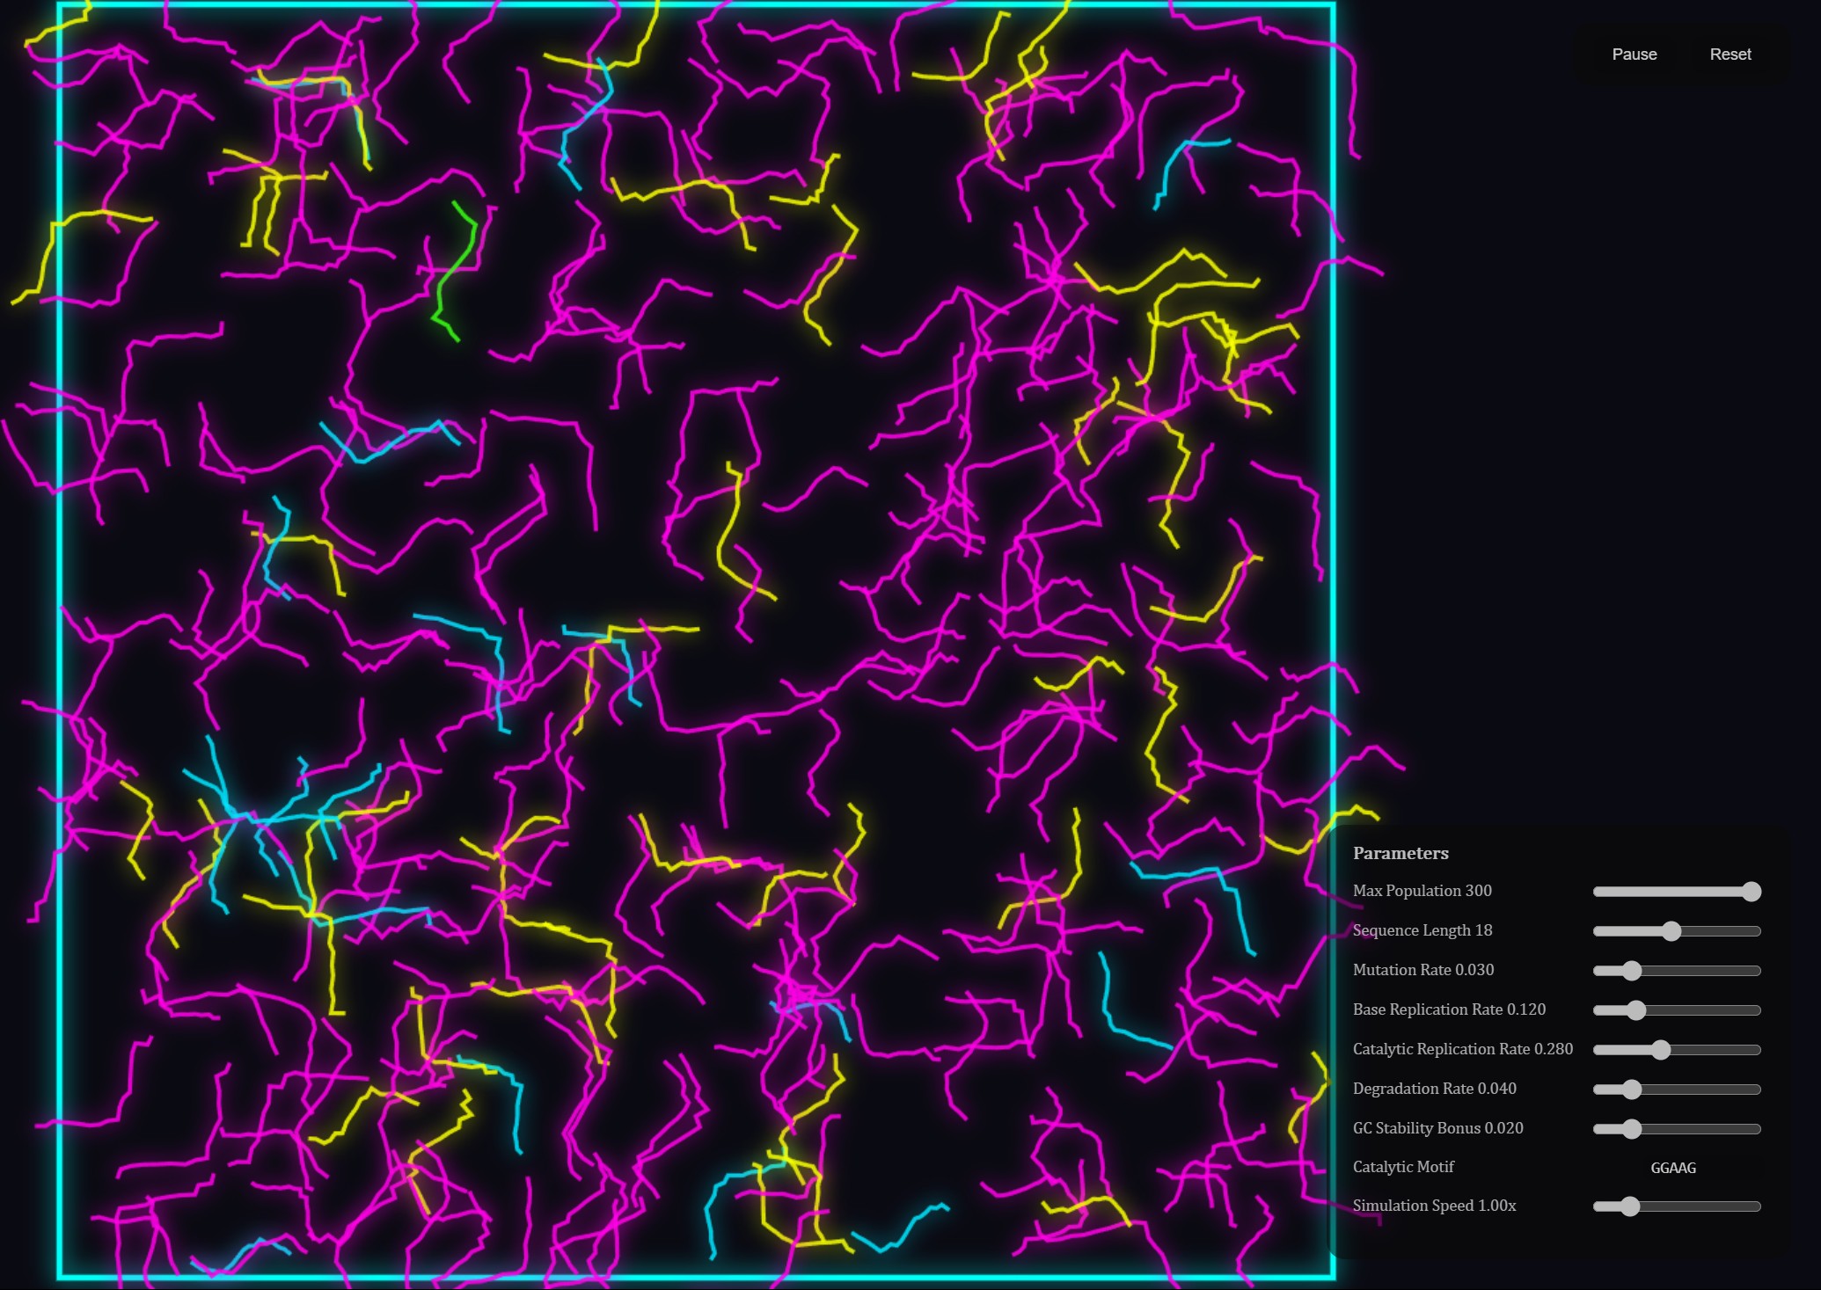Grab the Sequence Length slider knob
The image size is (1821, 1290).
click(x=1671, y=931)
